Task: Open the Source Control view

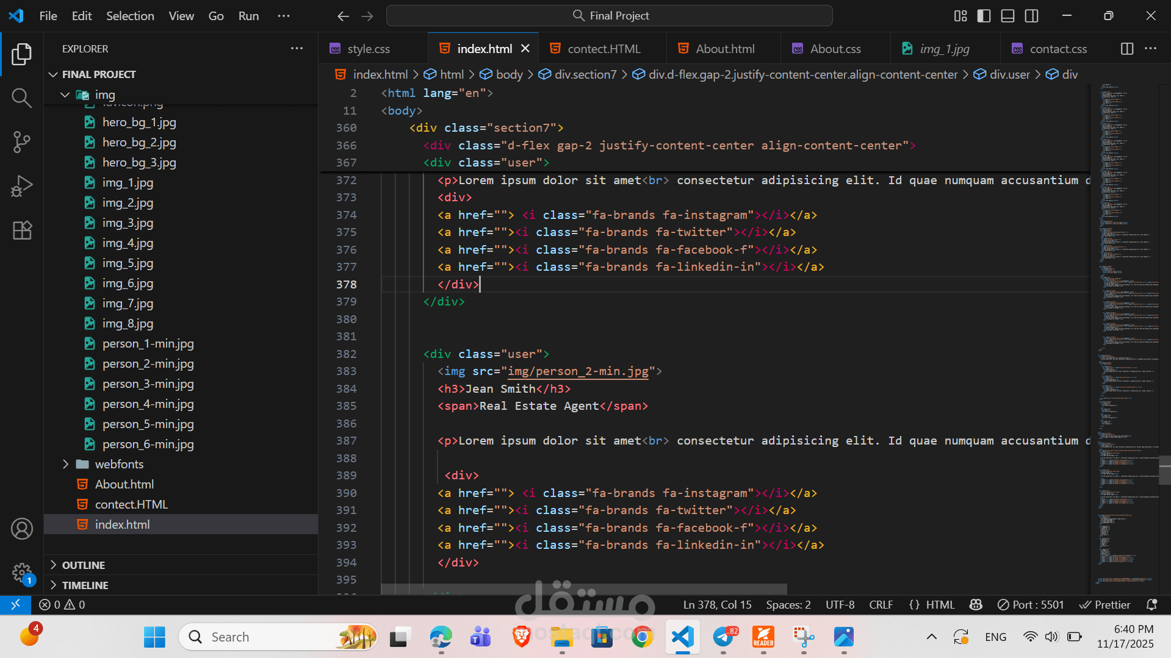Action: coord(22,142)
